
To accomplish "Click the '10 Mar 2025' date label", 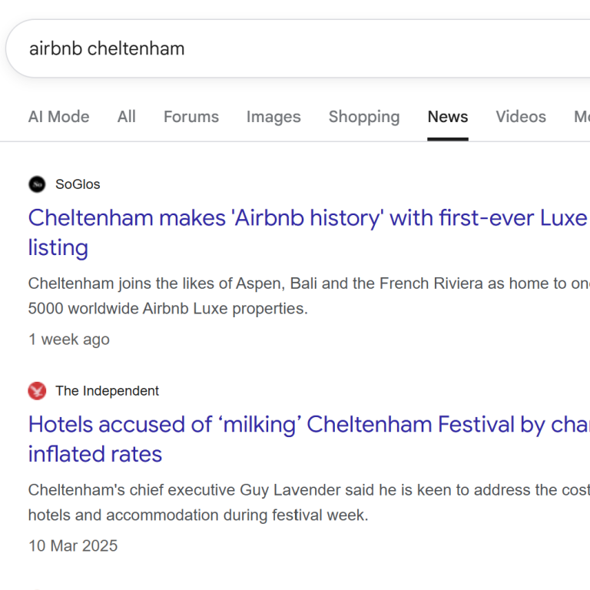I will pos(73,546).
